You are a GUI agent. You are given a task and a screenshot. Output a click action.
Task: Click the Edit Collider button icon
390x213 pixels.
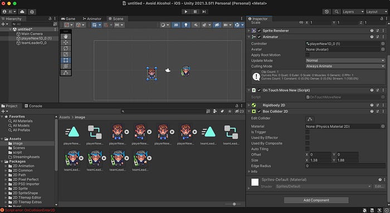click(x=310, y=119)
